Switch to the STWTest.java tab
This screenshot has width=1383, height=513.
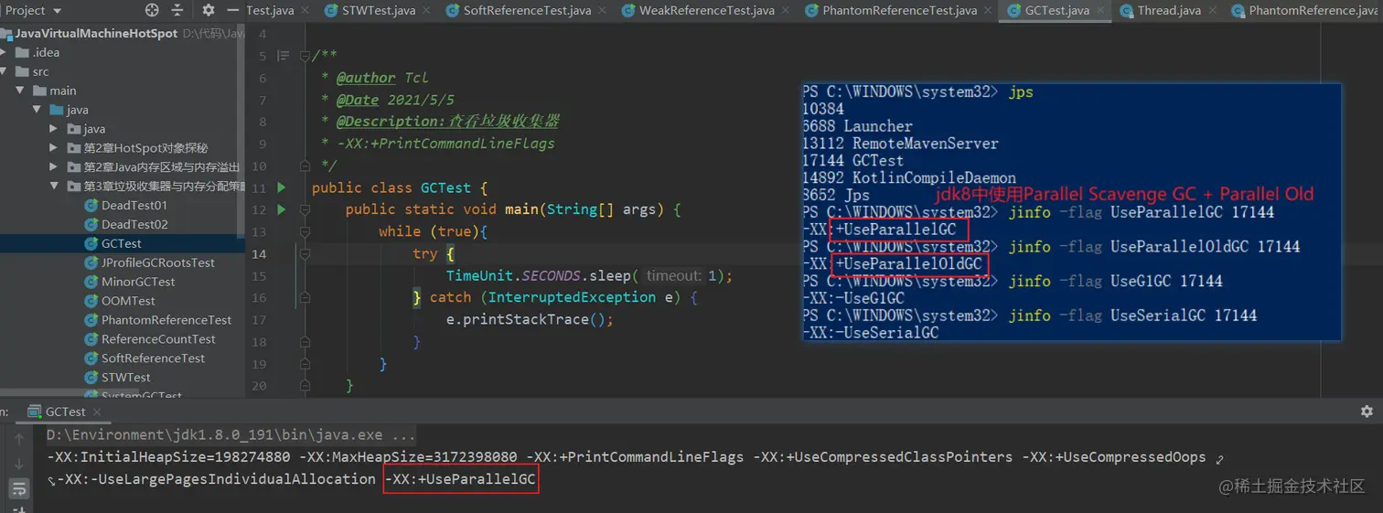pos(378,11)
